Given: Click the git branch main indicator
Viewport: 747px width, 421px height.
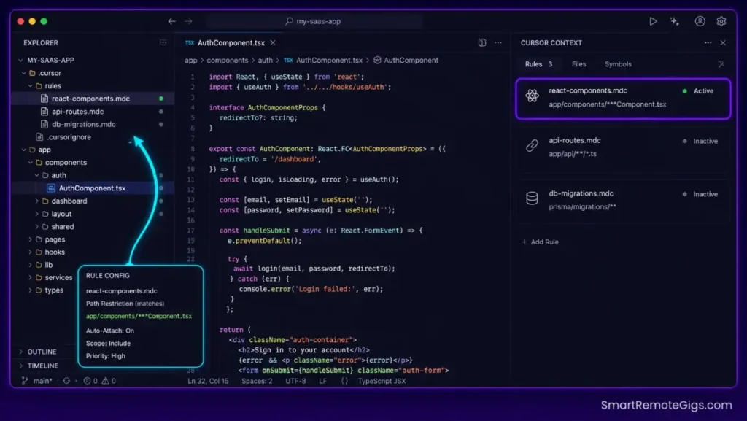Looking at the screenshot, I should 36,381.
